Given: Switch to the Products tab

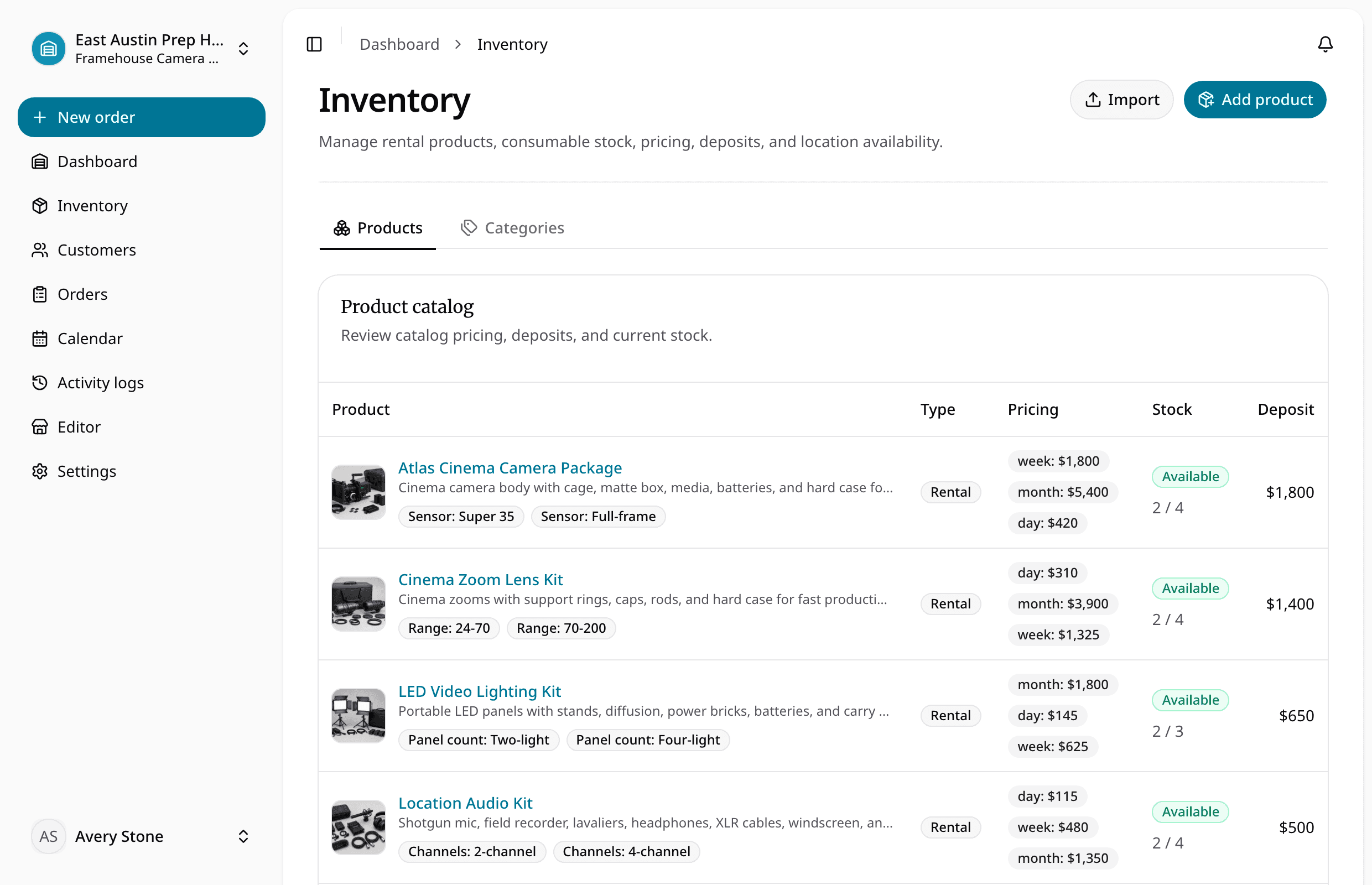Looking at the screenshot, I should 378,228.
